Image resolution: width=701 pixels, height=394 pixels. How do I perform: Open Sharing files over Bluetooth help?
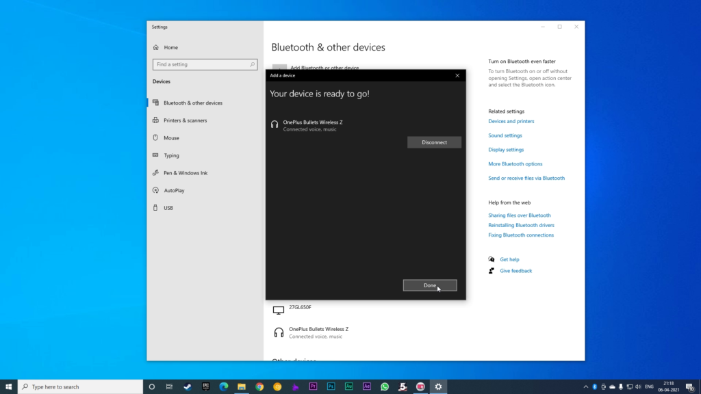[519, 215]
